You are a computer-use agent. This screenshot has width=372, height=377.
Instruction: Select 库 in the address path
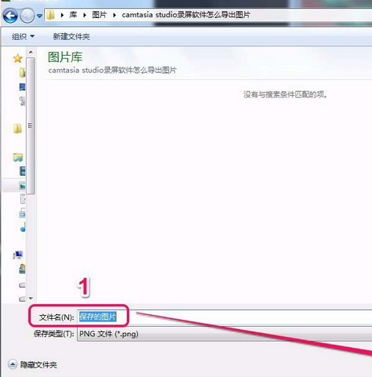tap(73, 15)
